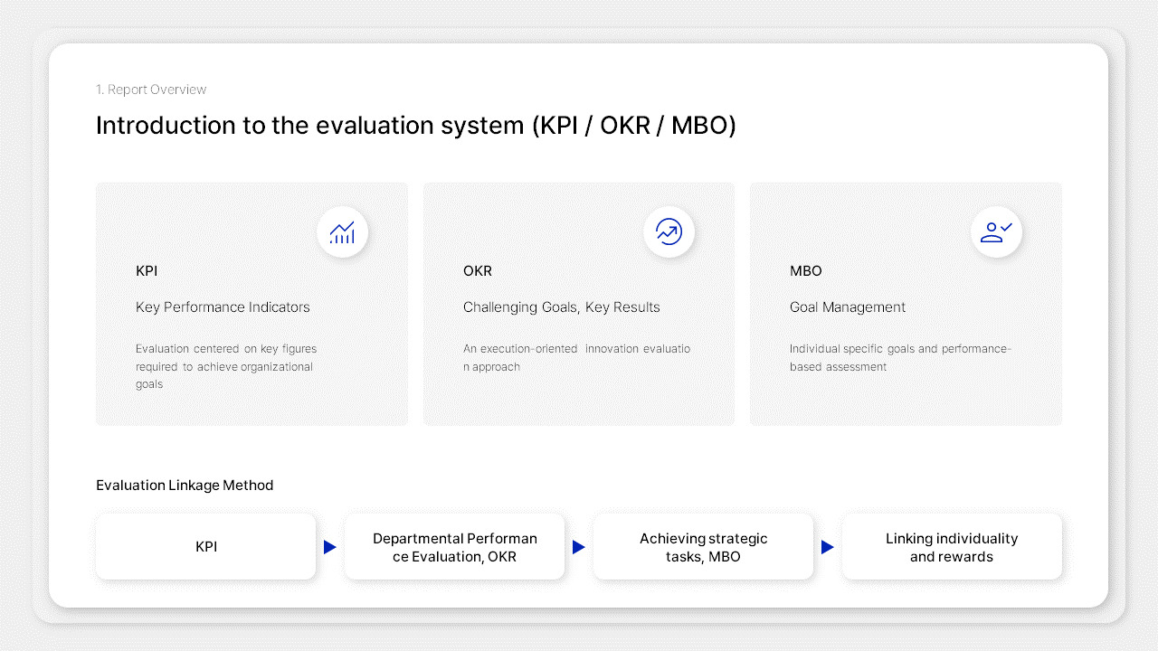Viewport: 1158px width, 651px height.
Task: Select the user verification icon on the MBO card
Action: coord(996,231)
